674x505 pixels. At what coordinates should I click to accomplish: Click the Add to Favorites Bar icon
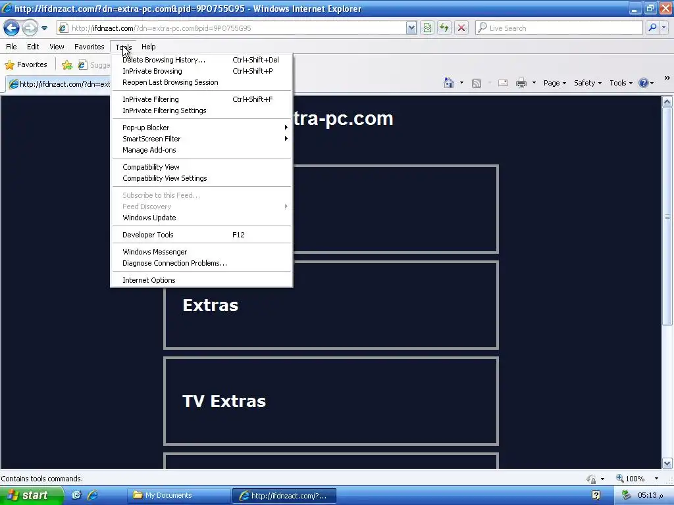[x=67, y=65]
